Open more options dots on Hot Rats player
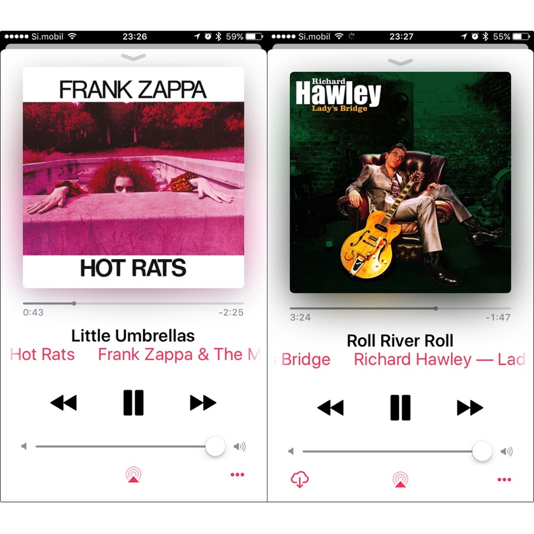Screen dimensions: 534x534 237,475
